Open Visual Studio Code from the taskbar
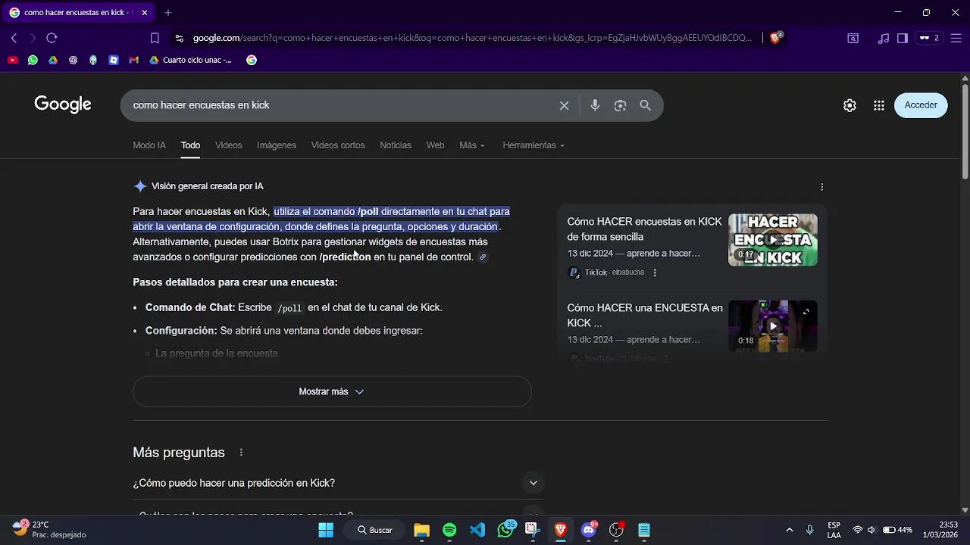The width and height of the screenshot is (970, 545). coord(477,530)
